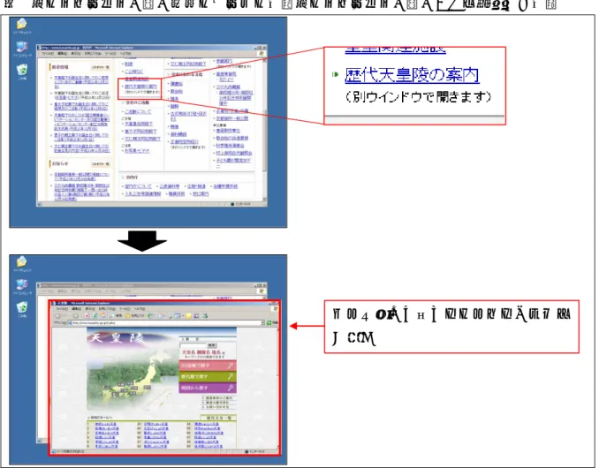Click Print icon in 天皇陵 browser toolbar
This screenshot has width=599, height=468.
[170, 316]
